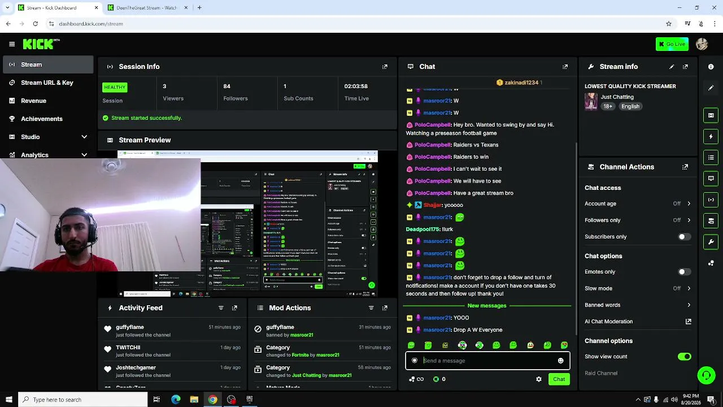Pop out the Activity Feed panel
723x407 pixels.
234,308
